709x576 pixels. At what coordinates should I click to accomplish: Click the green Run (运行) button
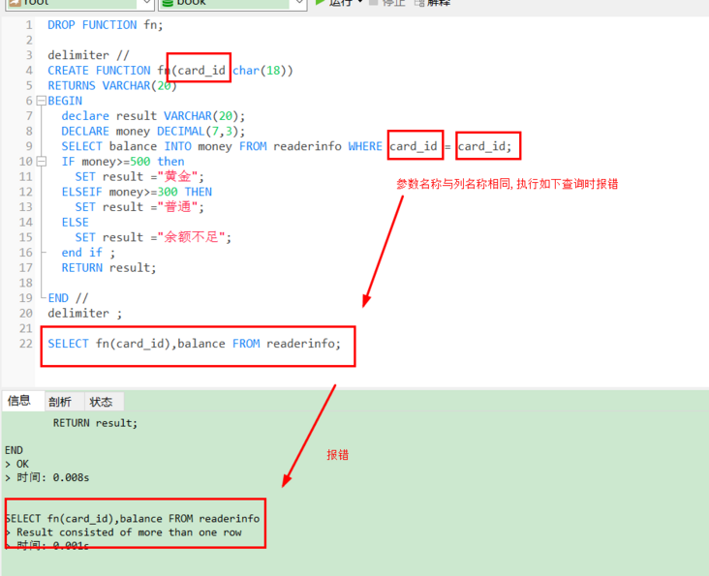pyautogui.click(x=334, y=3)
